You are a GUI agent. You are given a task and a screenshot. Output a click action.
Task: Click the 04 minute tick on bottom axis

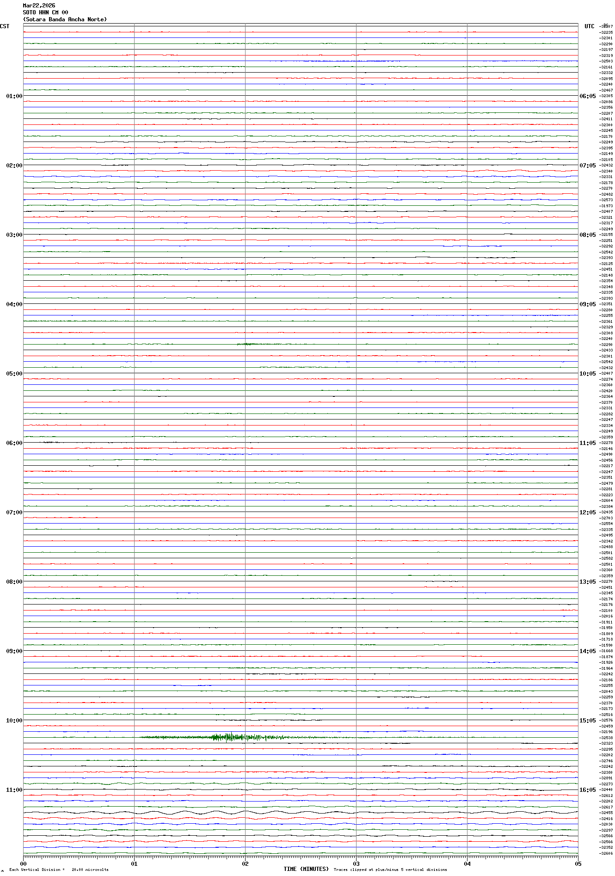click(467, 864)
